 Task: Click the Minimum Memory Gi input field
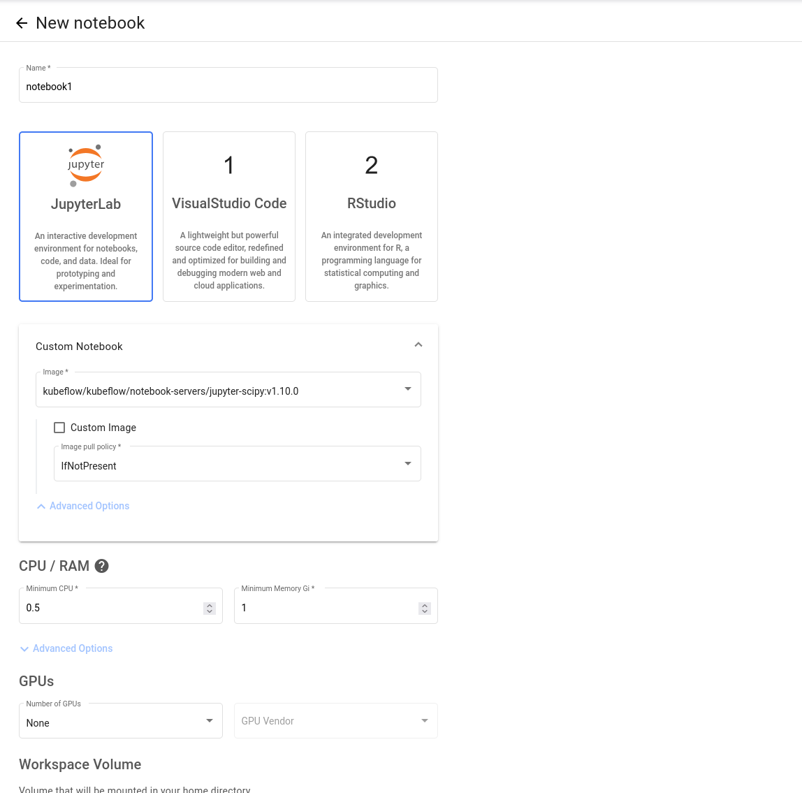click(335, 606)
